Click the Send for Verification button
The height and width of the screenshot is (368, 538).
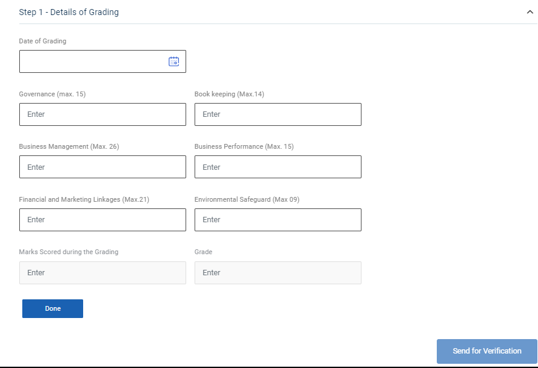tap(487, 351)
